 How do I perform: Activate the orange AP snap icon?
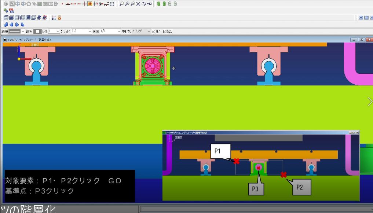[x=90, y=4]
